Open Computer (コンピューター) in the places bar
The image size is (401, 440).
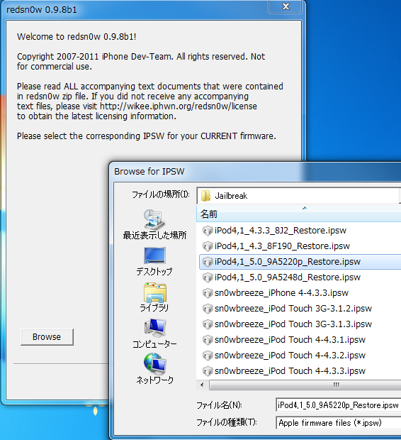click(154, 334)
